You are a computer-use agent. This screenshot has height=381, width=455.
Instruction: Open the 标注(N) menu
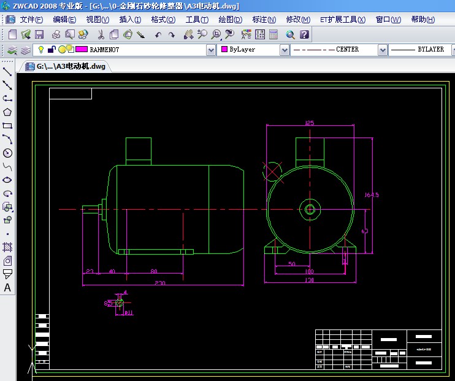(264, 20)
